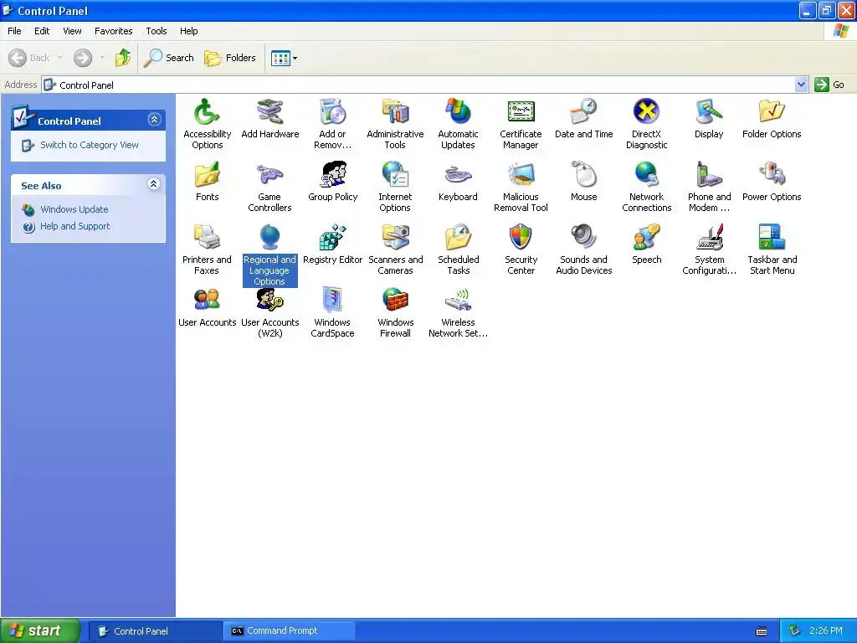Select the Date and Time icon
Viewport: 857px width, 643px height.
(x=583, y=119)
